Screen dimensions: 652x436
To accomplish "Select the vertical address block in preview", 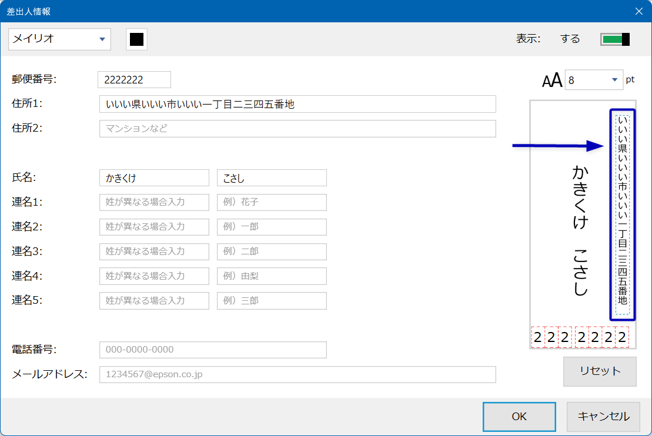I will pyautogui.click(x=623, y=215).
